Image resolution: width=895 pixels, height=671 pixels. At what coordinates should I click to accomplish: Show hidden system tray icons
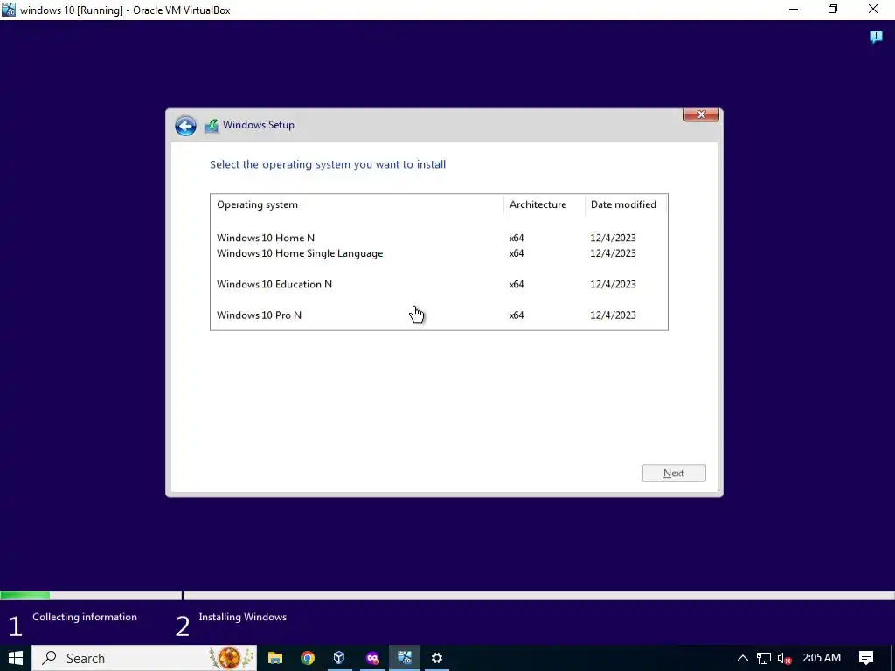(743, 658)
